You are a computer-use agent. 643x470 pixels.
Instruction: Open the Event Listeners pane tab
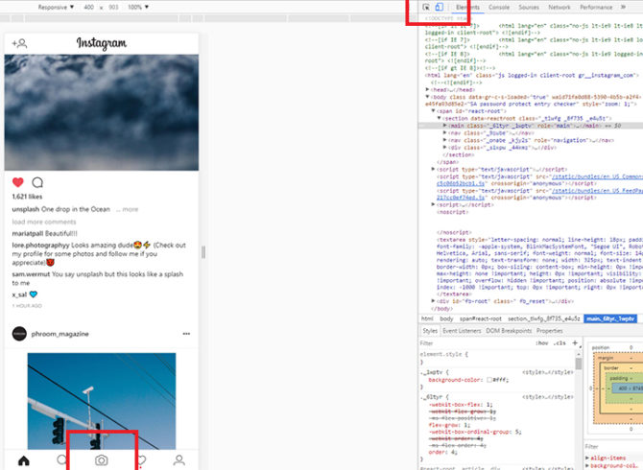point(462,331)
